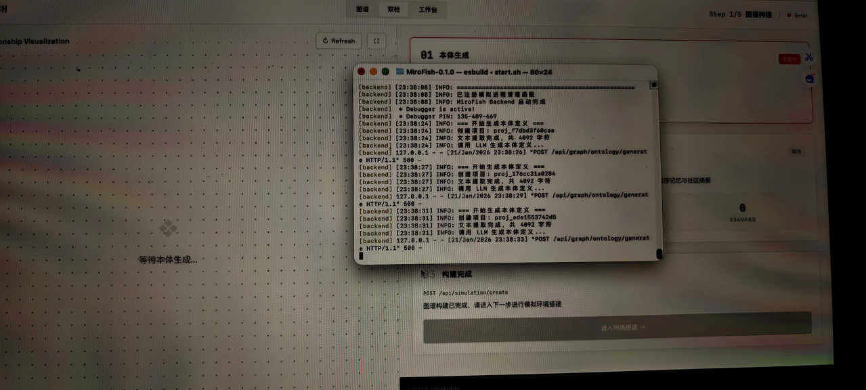Click the 已注册模拟进程清理函数 log line
This screenshot has height=390, width=866.
[x=446, y=94]
